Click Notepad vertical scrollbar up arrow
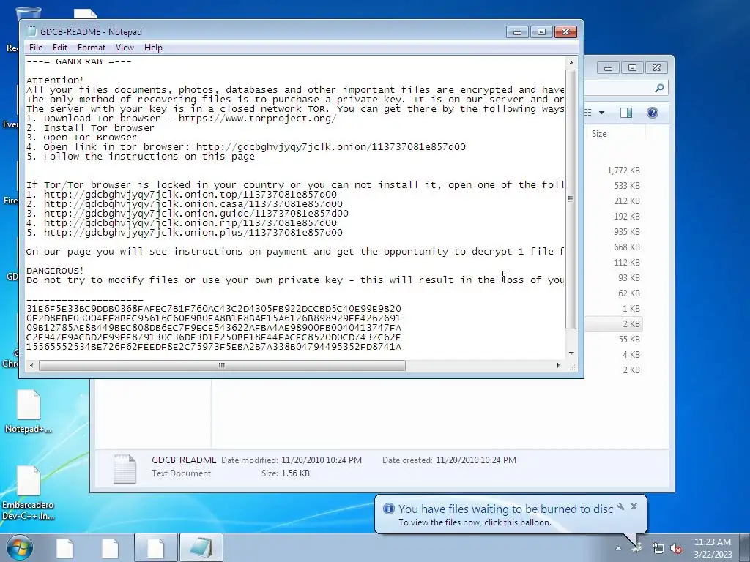750x562 pixels. pyautogui.click(x=571, y=63)
